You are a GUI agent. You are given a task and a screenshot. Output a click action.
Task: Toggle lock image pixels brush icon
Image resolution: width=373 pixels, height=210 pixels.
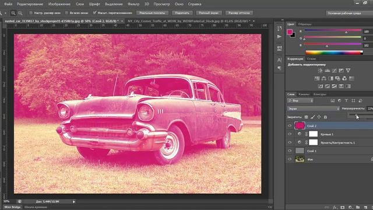[x=312, y=117]
